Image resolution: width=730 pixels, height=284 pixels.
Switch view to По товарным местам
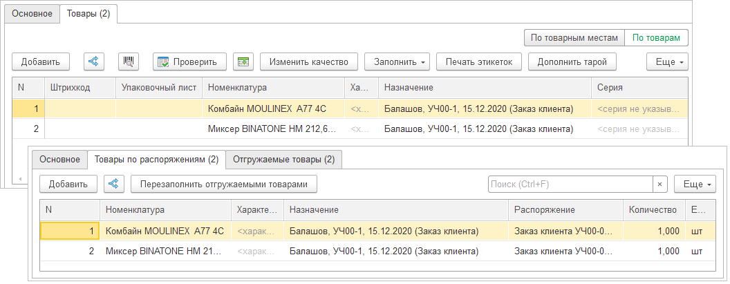(574, 37)
